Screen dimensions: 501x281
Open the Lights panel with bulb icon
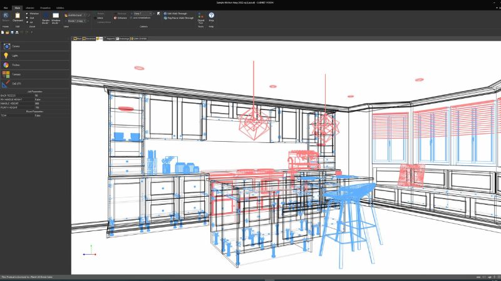point(35,56)
